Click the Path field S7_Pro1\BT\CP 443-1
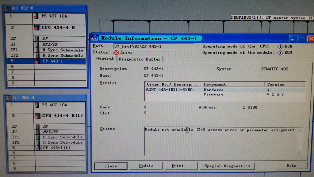The width and height of the screenshot is (314, 177). [x=154, y=47]
